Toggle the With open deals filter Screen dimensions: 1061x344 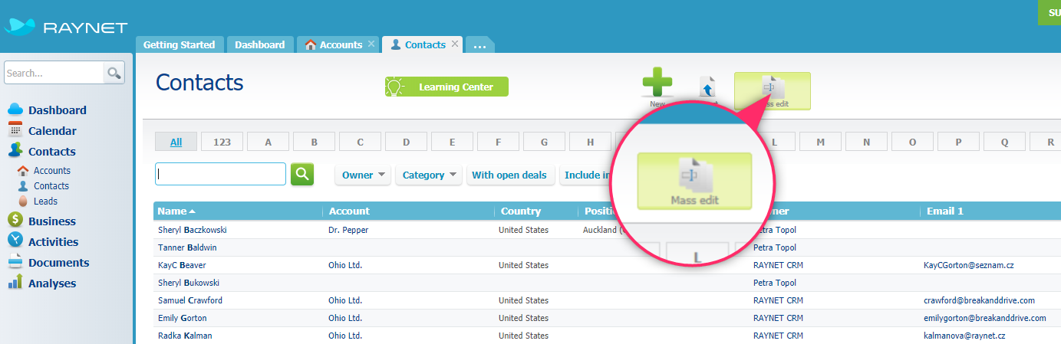pos(509,175)
